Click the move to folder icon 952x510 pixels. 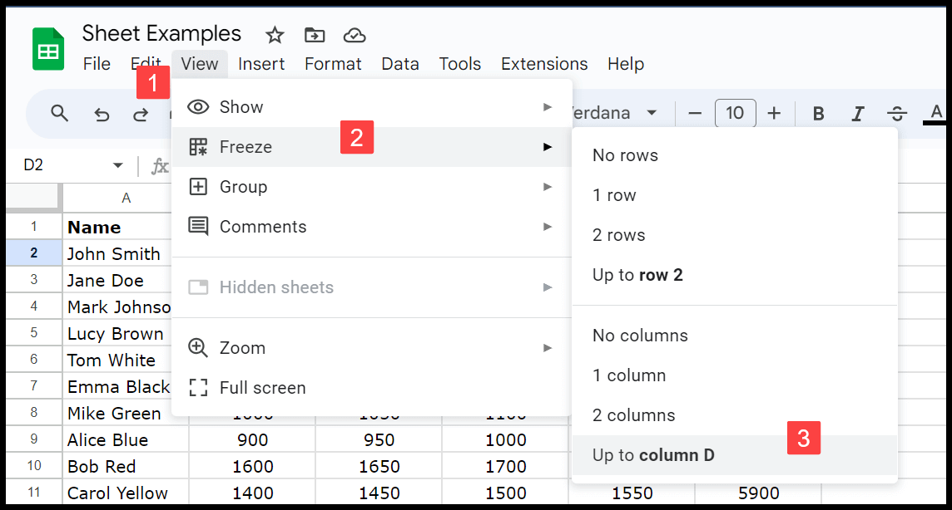(x=315, y=35)
